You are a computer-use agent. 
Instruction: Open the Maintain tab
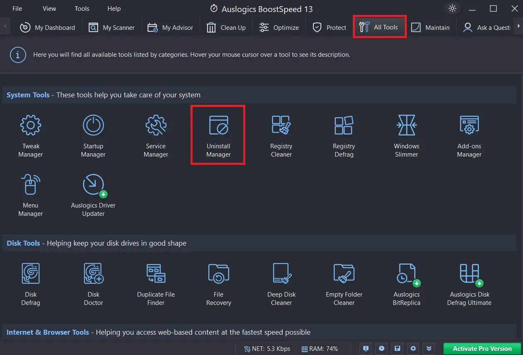pyautogui.click(x=430, y=27)
